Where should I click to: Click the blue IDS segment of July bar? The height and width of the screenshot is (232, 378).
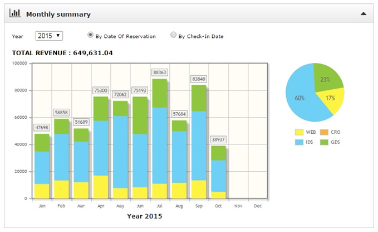tap(160, 146)
